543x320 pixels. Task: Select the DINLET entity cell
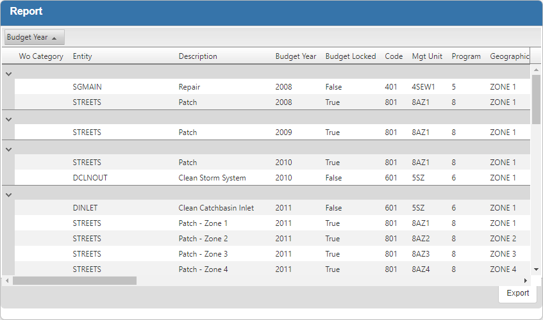pyautogui.click(x=85, y=208)
